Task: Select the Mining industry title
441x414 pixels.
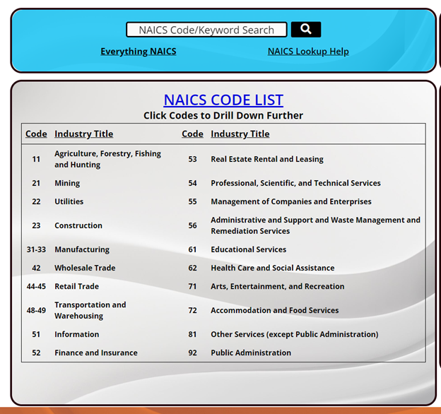Action: click(x=67, y=183)
